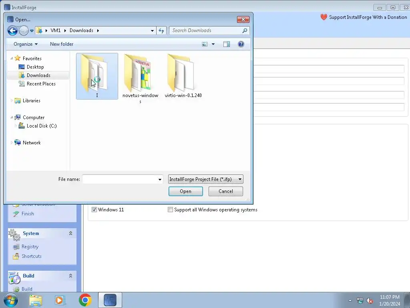Click the Change your view icon
The height and width of the screenshot is (308, 410).
tap(205, 44)
